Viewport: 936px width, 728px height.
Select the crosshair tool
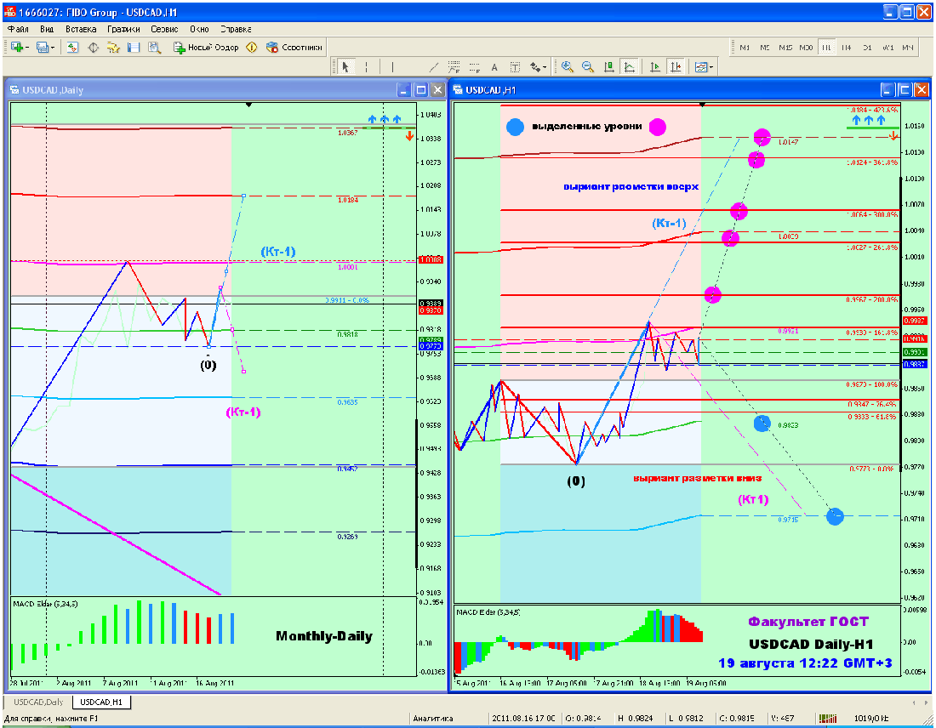click(366, 67)
